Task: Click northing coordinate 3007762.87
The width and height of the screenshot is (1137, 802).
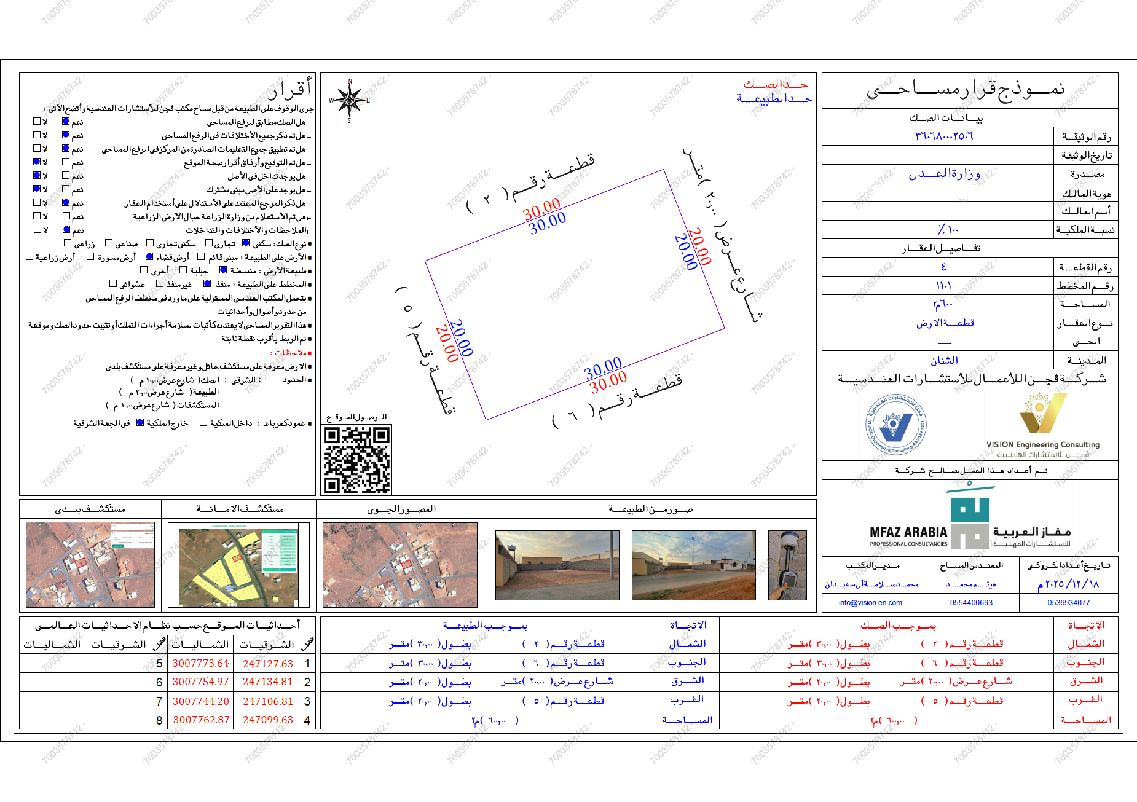Action: (200, 720)
